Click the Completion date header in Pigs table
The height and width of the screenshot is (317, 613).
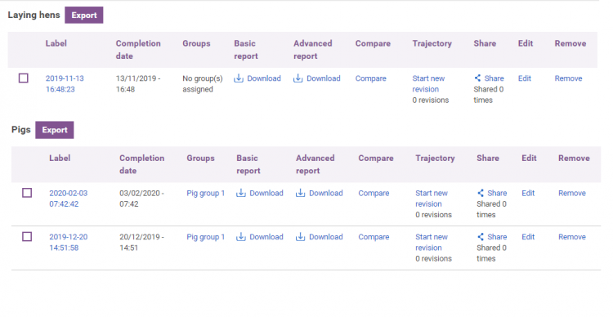[x=142, y=164]
